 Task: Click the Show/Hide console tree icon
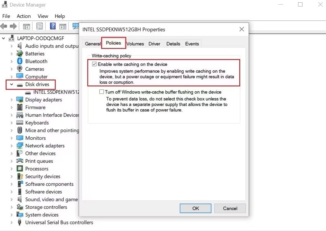tap(26, 26)
